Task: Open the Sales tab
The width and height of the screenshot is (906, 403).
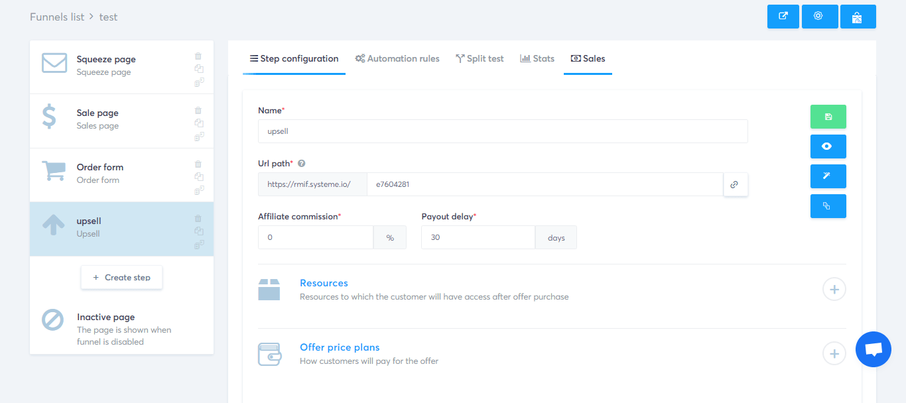Action: (x=588, y=58)
